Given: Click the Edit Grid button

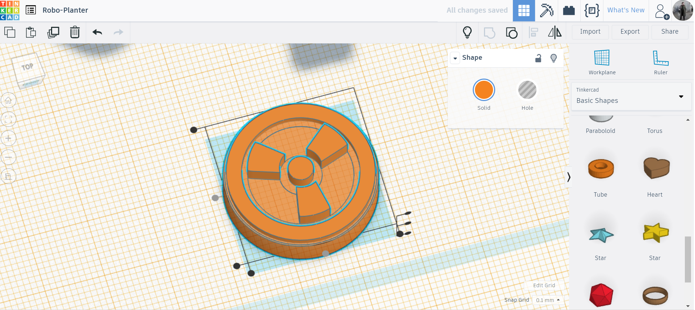Looking at the screenshot, I should click(544, 285).
